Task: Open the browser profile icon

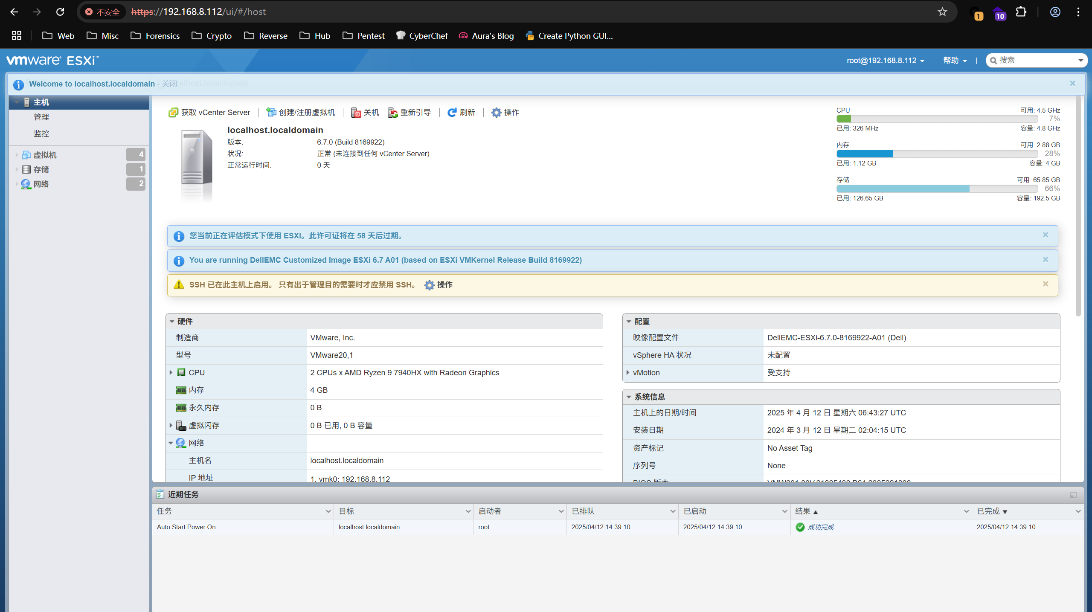Action: (1055, 12)
